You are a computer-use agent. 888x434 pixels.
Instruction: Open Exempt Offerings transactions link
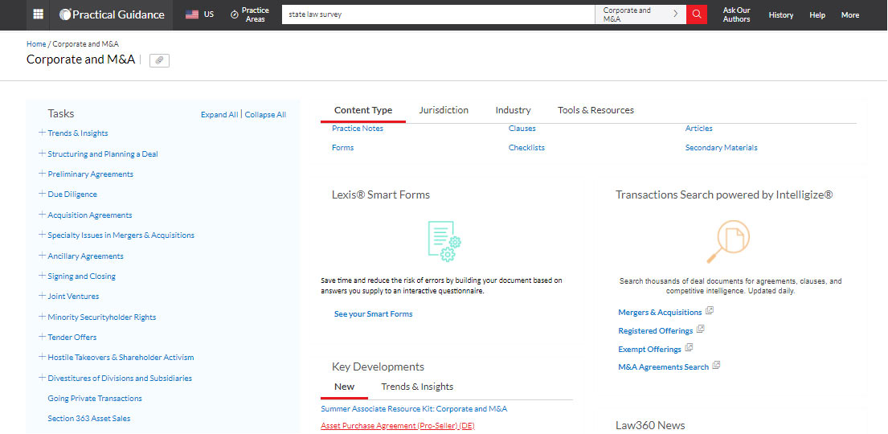click(649, 349)
